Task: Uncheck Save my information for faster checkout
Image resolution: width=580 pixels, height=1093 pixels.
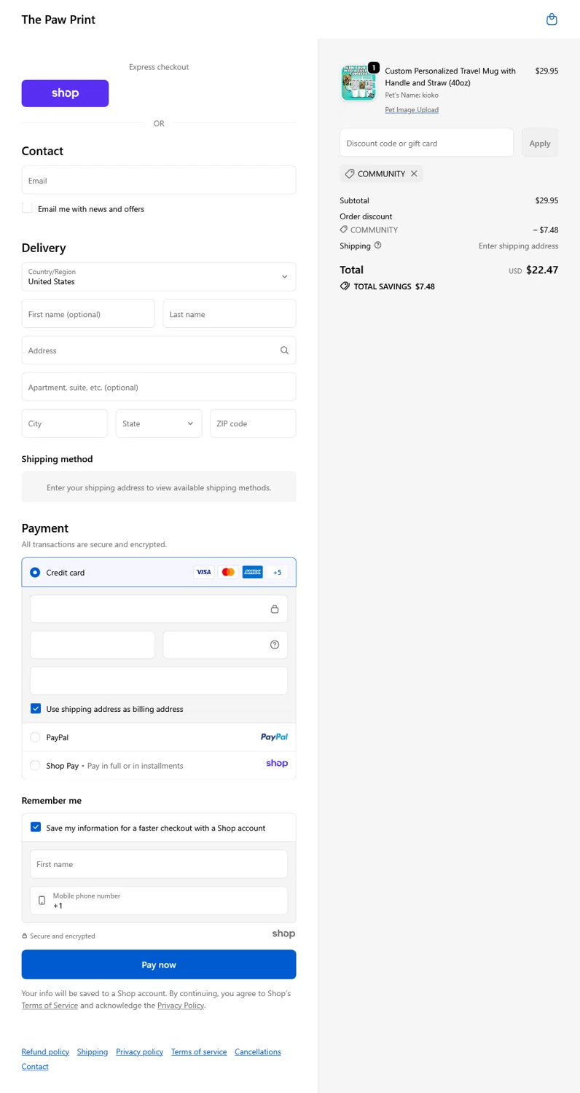Action: click(36, 827)
